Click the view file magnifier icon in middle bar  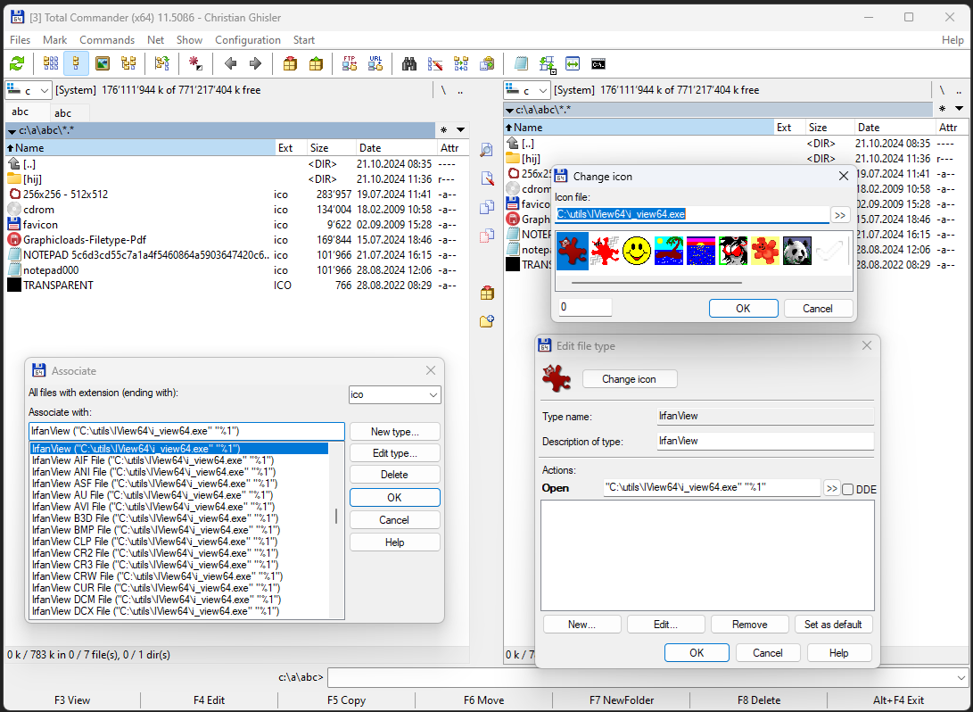pos(487,150)
